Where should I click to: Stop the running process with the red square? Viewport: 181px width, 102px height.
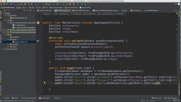70,4
